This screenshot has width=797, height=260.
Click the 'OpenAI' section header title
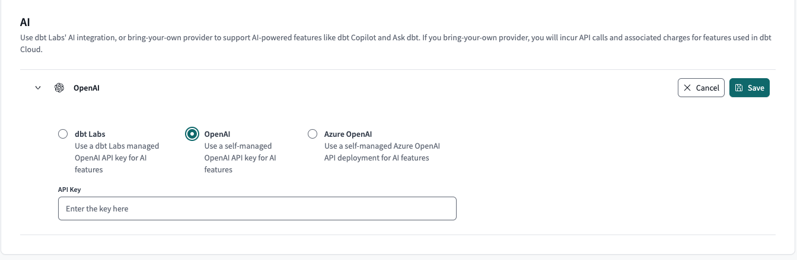coord(86,88)
